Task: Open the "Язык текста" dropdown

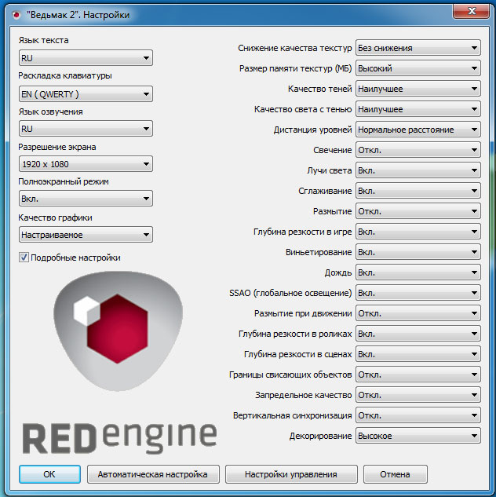Action: [x=86, y=57]
